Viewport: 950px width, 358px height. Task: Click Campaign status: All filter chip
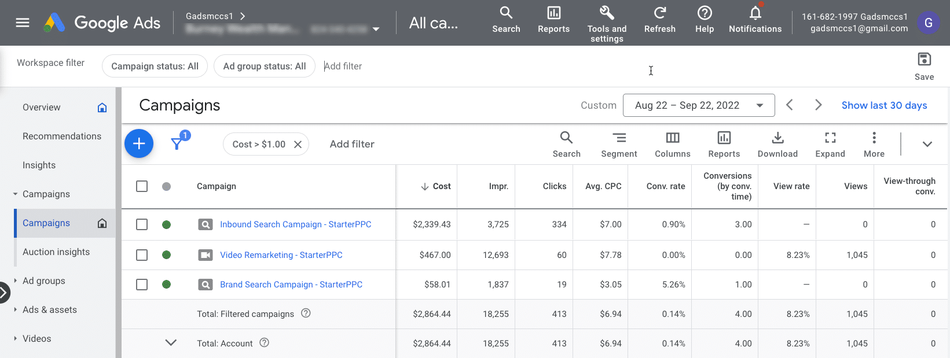click(x=155, y=66)
